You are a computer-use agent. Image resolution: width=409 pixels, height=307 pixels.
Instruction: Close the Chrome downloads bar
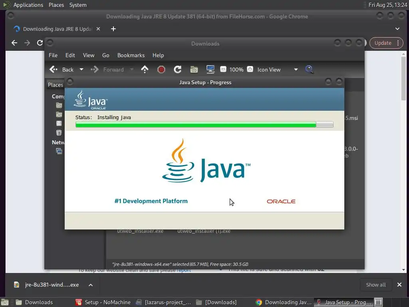tap(399, 285)
